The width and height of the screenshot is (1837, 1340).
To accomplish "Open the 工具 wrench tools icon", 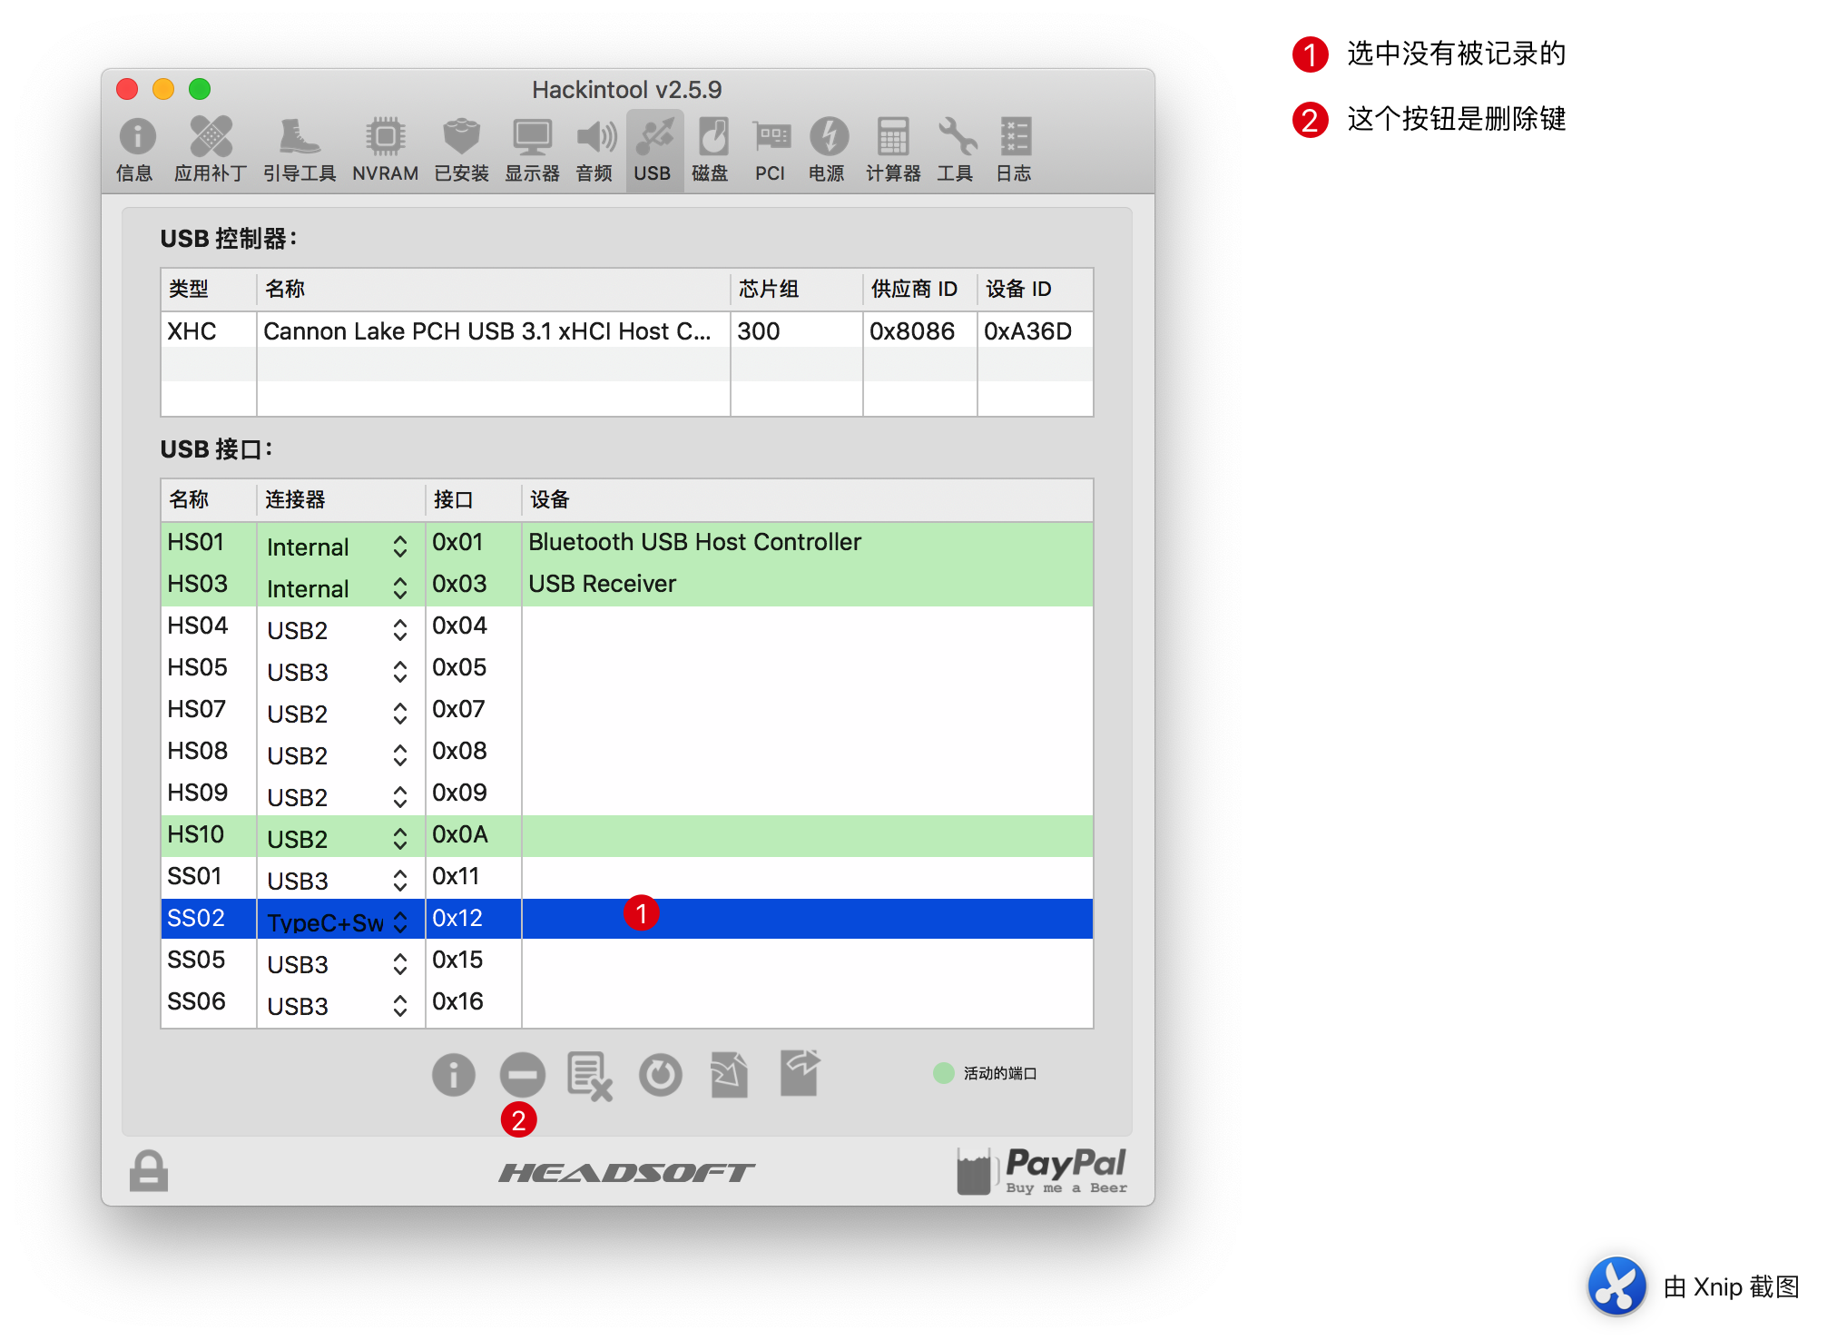I will pos(956,150).
